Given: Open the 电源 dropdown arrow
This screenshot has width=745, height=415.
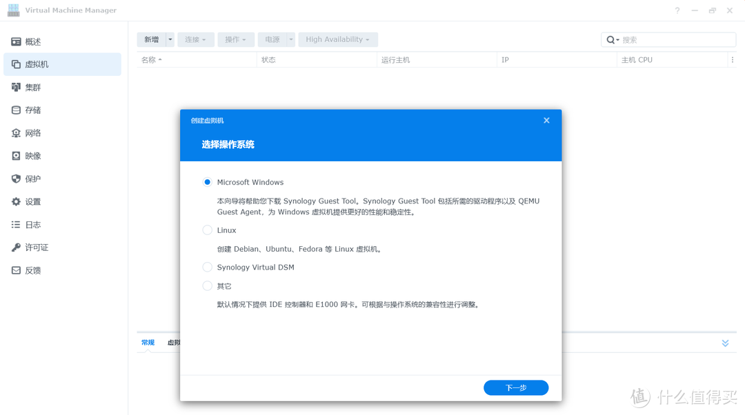Looking at the screenshot, I should pyautogui.click(x=291, y=39).
